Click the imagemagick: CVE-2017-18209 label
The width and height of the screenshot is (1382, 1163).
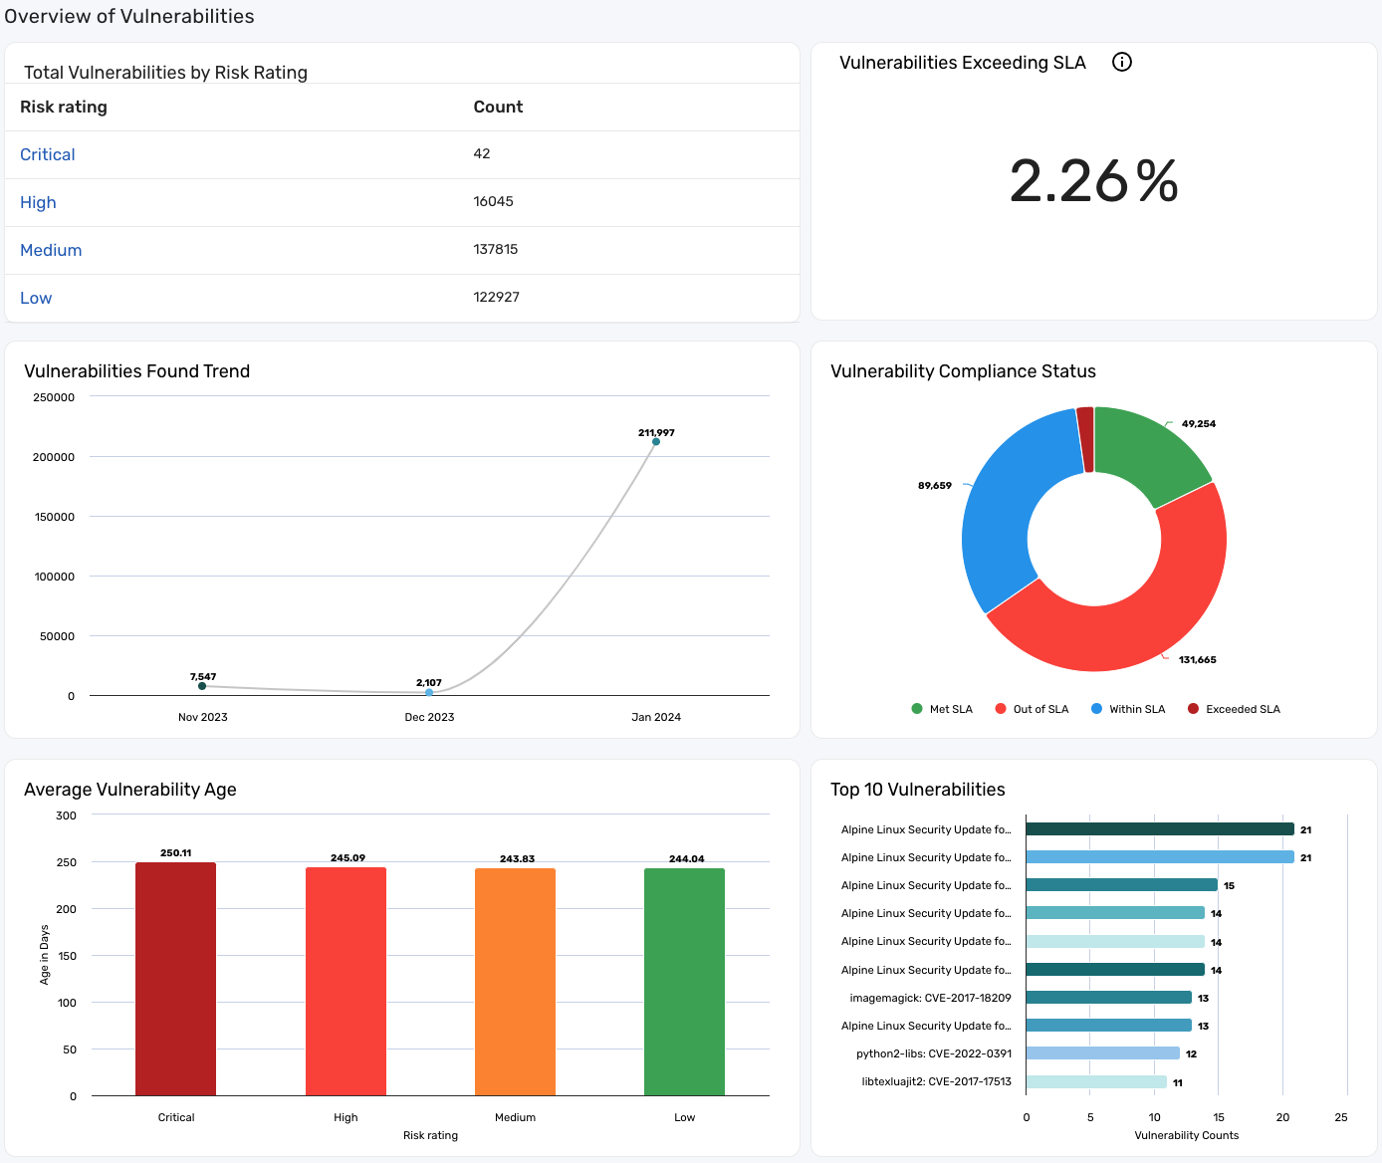pyautogui.click(x=930, y=998)
